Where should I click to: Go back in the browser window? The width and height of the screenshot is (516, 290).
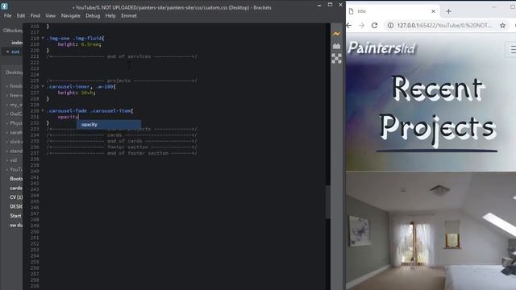pyautogui.click(x=349, y=25)
